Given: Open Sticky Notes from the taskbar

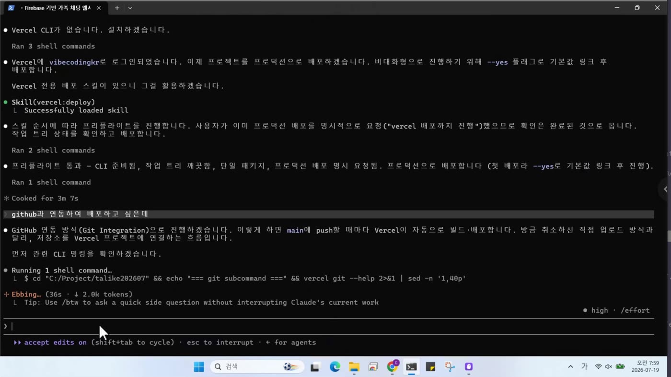Looking at the screenshot, I should click(430, 367).
